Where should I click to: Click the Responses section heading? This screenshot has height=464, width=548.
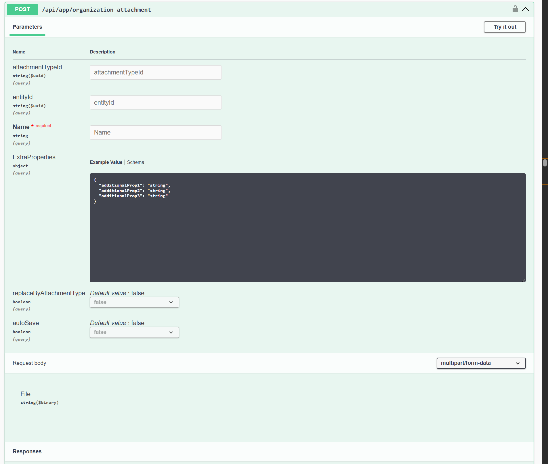coord(27,452)
